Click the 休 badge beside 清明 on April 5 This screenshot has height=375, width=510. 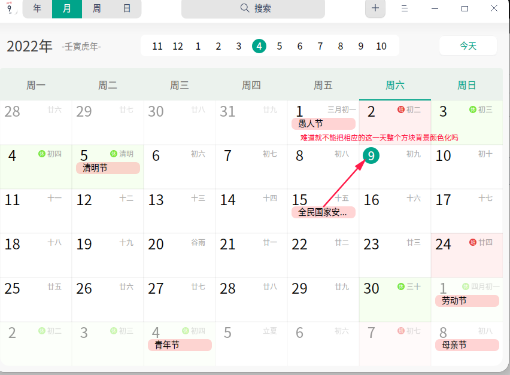(113, 154)
